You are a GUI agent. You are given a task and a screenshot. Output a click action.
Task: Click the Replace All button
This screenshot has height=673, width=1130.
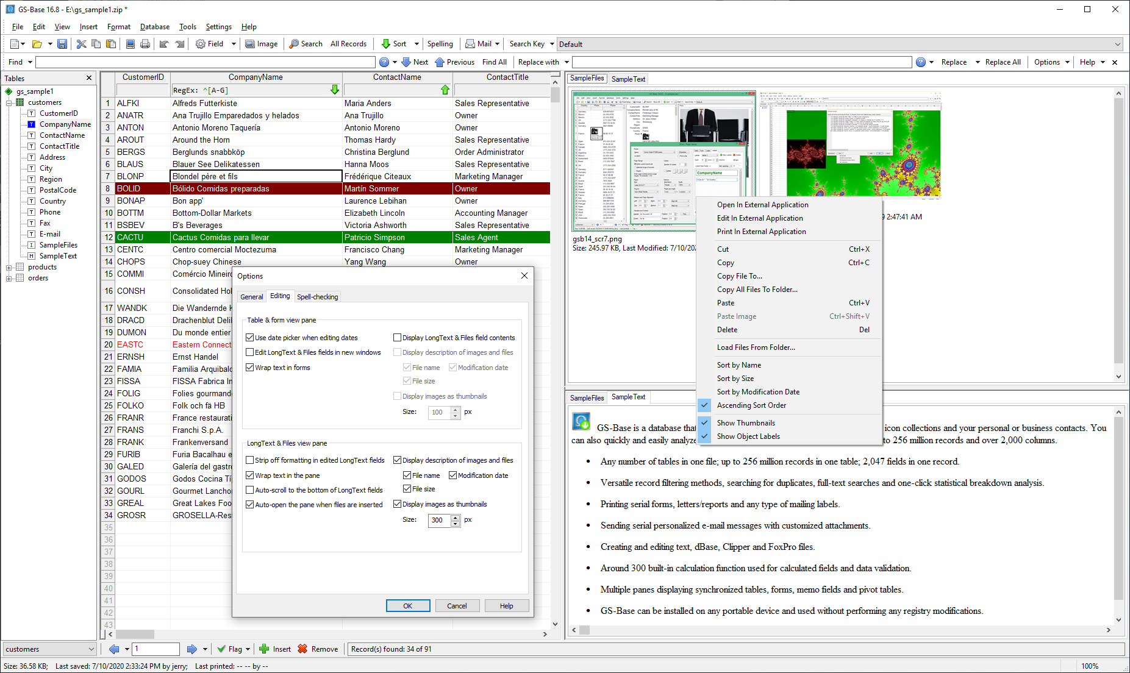1003,62
